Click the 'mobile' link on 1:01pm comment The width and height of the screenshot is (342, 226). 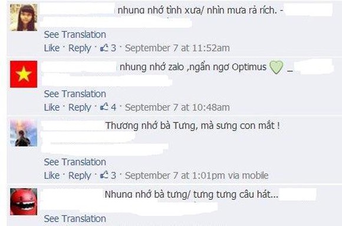255,175
